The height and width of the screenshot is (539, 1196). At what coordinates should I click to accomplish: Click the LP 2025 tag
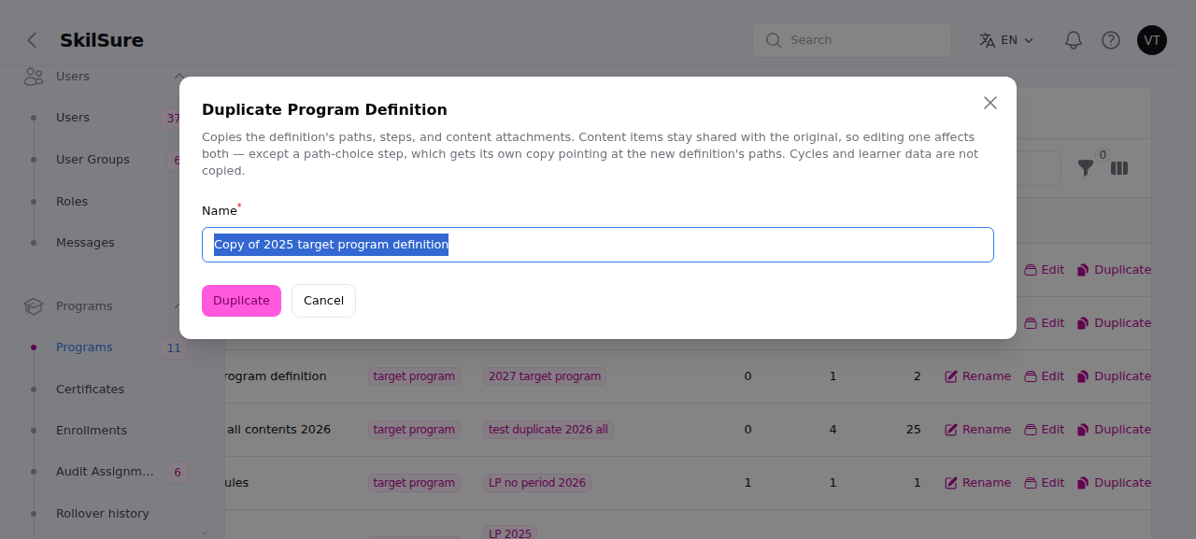[x=510, y=532]
